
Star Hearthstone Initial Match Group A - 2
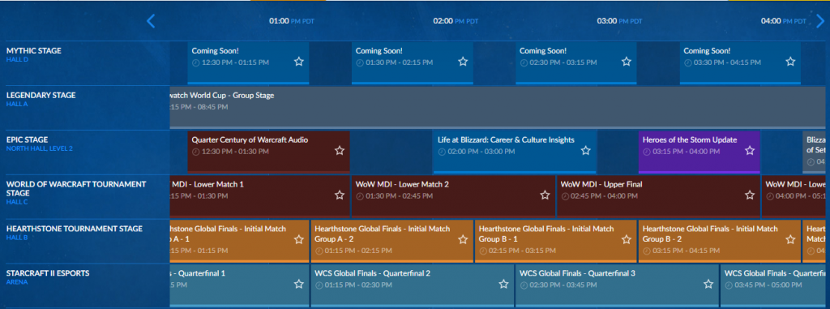[463, 239]
